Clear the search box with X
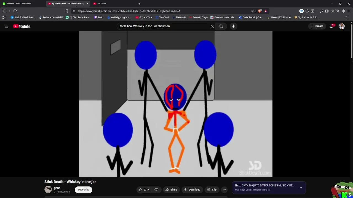Screen dimensions: 353x198 click(x=212, y=26)
